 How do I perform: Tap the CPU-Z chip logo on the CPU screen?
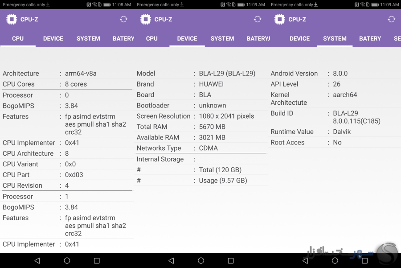tap(12, 19)
